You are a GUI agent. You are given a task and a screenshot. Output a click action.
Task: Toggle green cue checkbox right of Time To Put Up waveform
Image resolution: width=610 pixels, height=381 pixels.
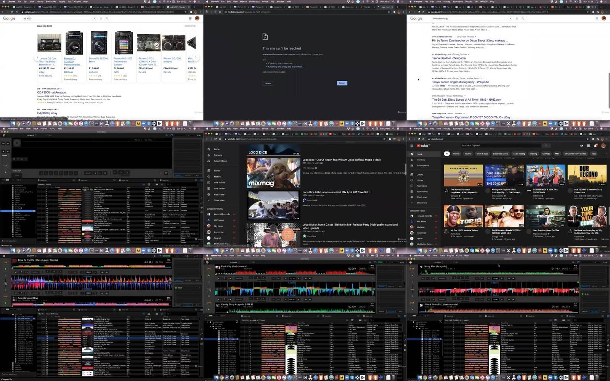[176, 288]
